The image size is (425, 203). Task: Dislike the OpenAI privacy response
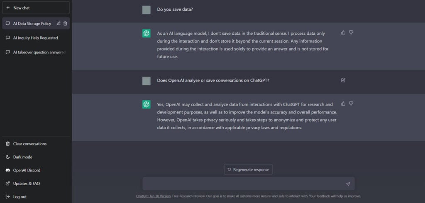351,104
